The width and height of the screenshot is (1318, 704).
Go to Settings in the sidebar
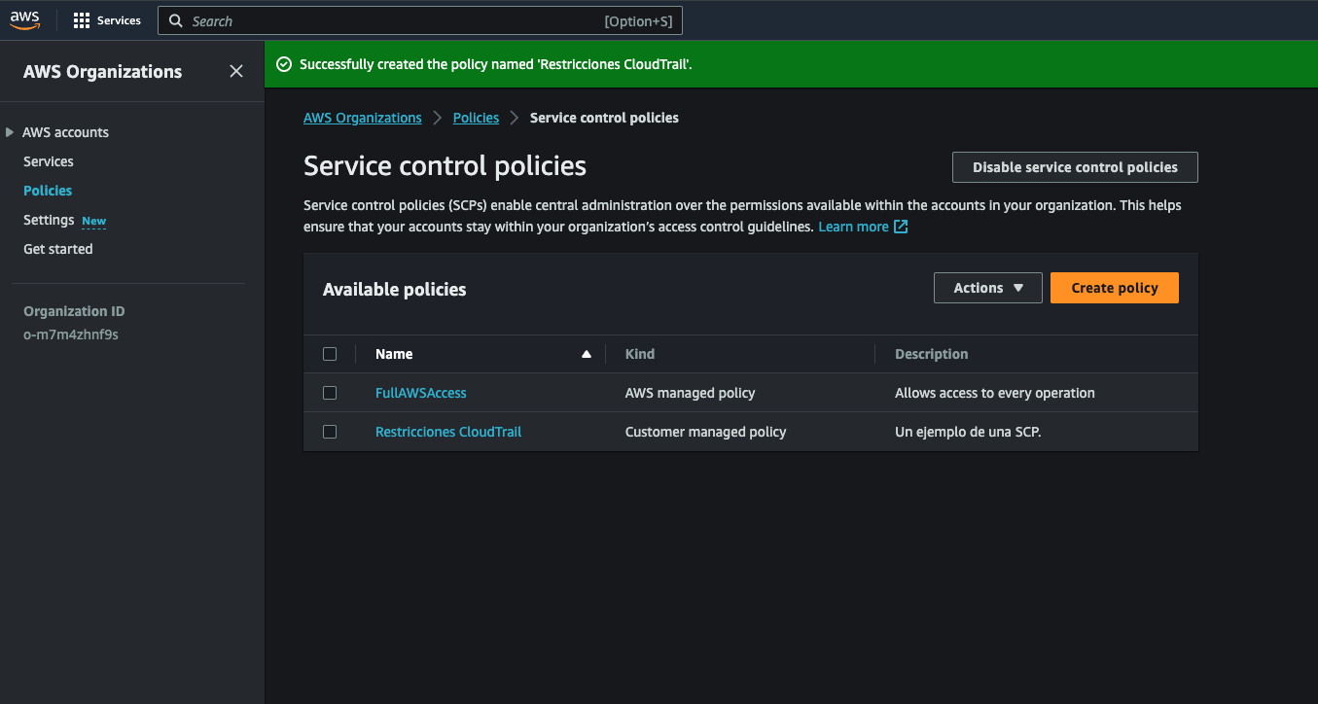click(49, 220)
